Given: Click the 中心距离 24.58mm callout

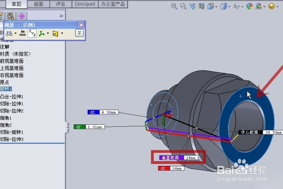Looking at the screenshot, I should (x=261, y=132).
